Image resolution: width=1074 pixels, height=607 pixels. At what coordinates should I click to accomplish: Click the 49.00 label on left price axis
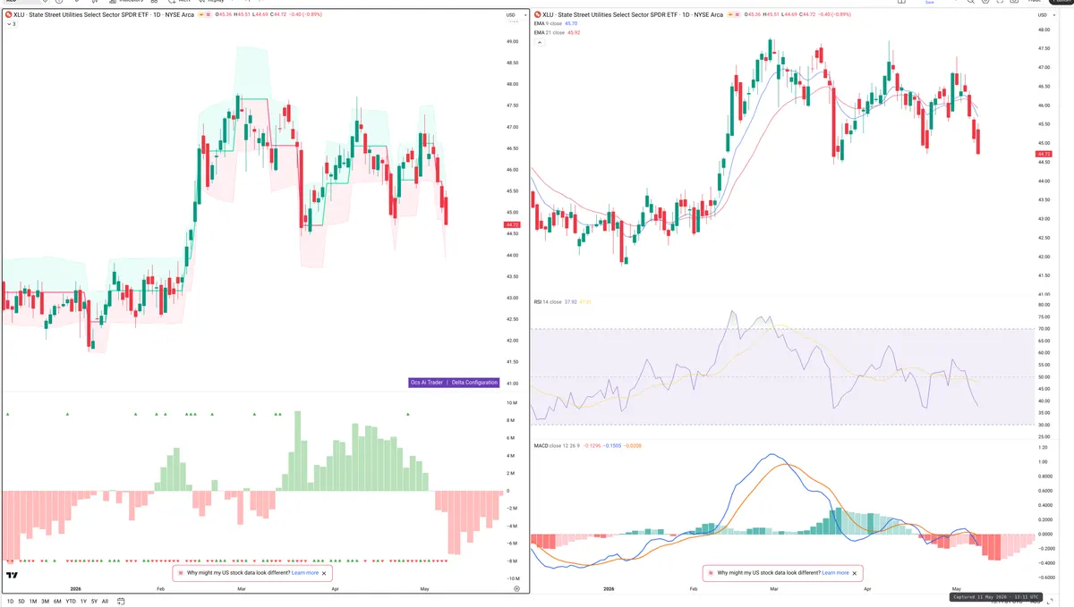point(512,42)
